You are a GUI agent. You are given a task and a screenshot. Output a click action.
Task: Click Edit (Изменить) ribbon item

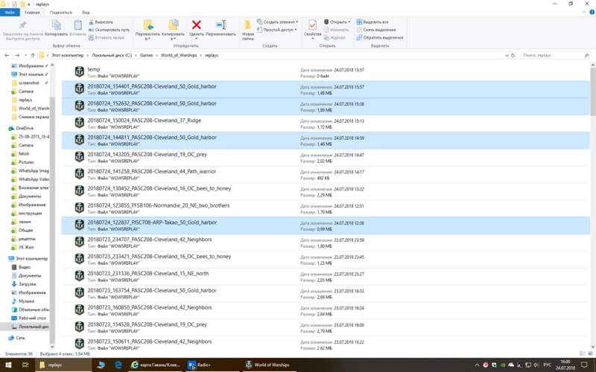click(336, 30)
